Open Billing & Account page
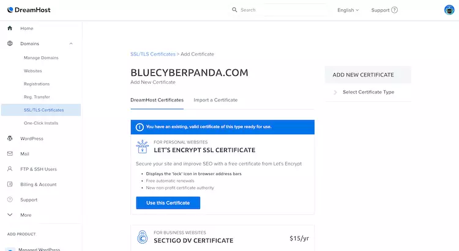This screenshot has height=251, width=459. click(39, 184)
